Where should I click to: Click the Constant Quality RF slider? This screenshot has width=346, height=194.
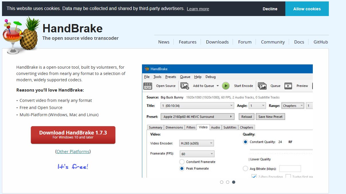click(281, 150)
